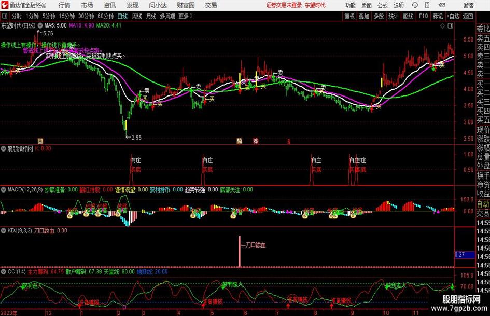
Task: Switch to the 60分钟 period tab
Action: [x=105, y=16]
